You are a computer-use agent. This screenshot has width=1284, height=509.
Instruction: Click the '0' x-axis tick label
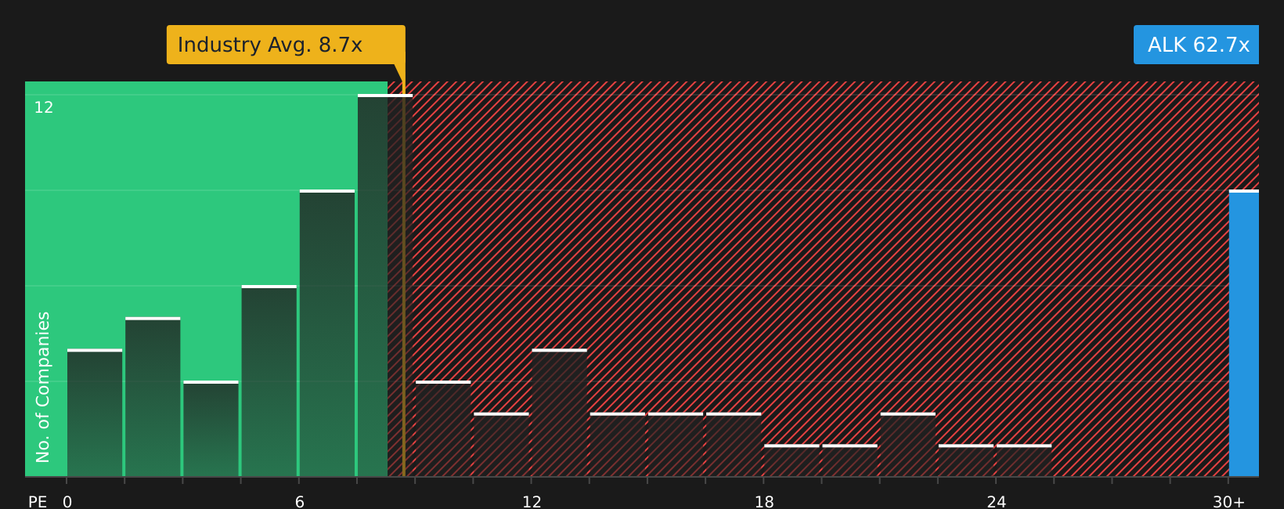[x=67, y=502]
